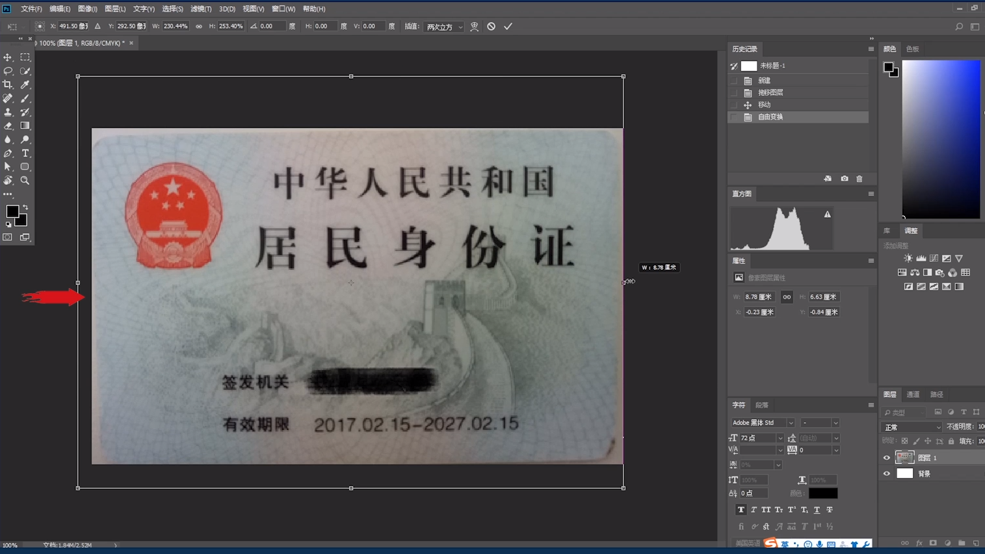Select the Crop tool
985x554 pixels.
8,85
